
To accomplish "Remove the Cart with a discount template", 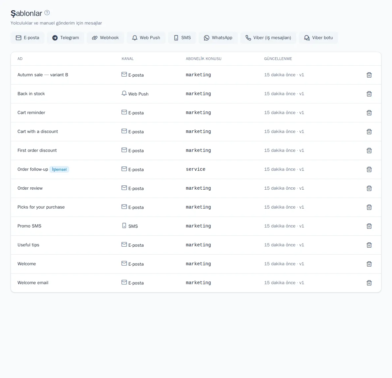I will [x=369, y=132].
